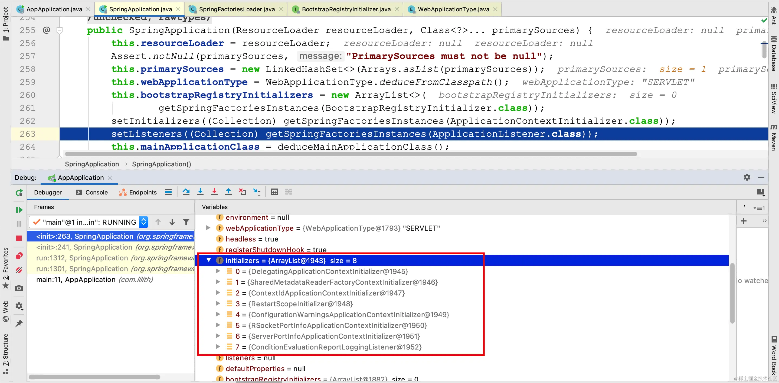This screenshot has width=779, height=383.
Task: Toggle the Mute Breakpoints icon
Action: point(19,270)
